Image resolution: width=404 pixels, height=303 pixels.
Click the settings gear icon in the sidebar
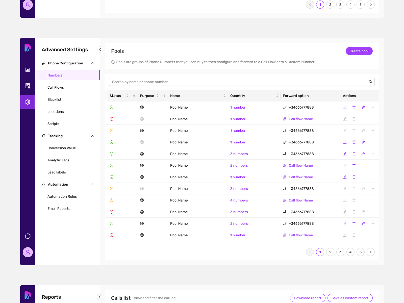click(28, 102)
